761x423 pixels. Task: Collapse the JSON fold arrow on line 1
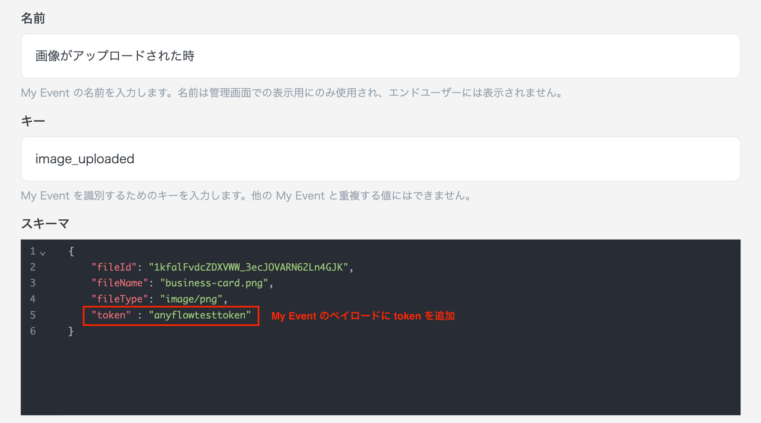point(43,253)
